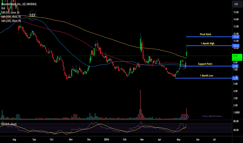Click the 2.00 price axis value
This screenshot has height=143, width=243.
tap(235, 105)
